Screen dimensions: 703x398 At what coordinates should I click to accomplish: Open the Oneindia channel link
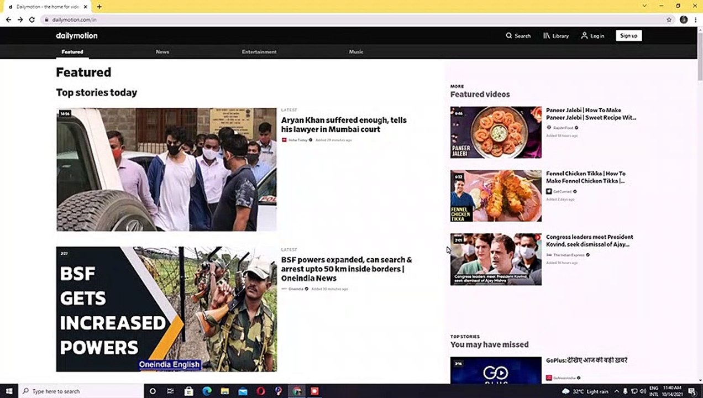point(295,289)
